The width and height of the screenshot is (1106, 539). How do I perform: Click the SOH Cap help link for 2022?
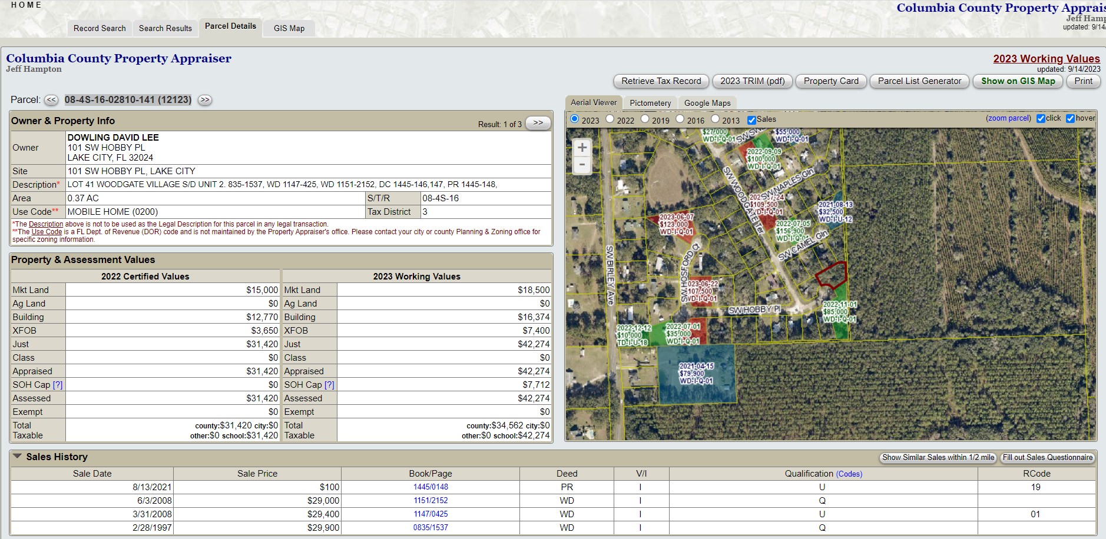[58, 385]
